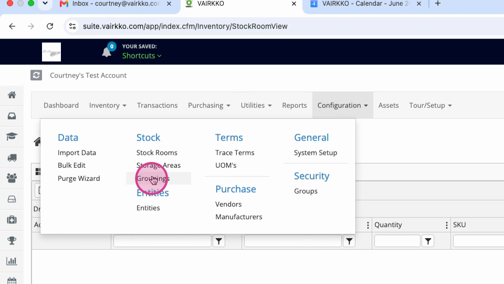This screenshot has height=284, width=504.
Task: Click the second column filter text box
Action: coord(293,241)
